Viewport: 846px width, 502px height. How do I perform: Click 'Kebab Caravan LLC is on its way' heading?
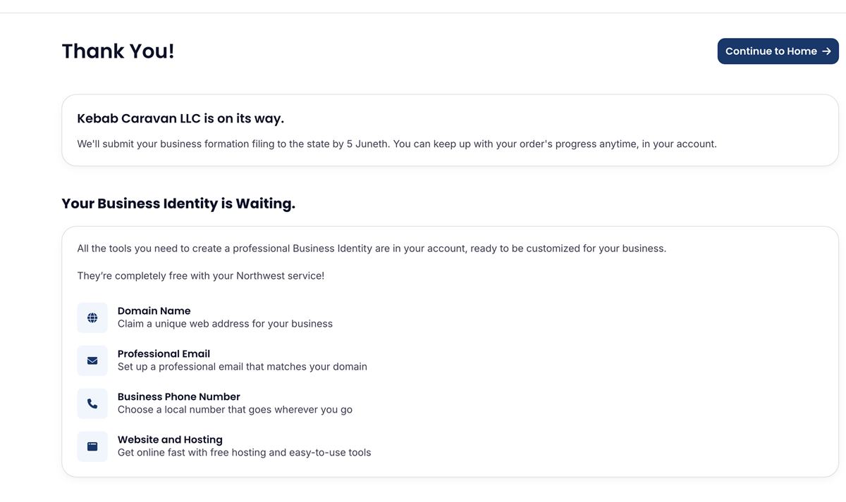coord(180,118)
